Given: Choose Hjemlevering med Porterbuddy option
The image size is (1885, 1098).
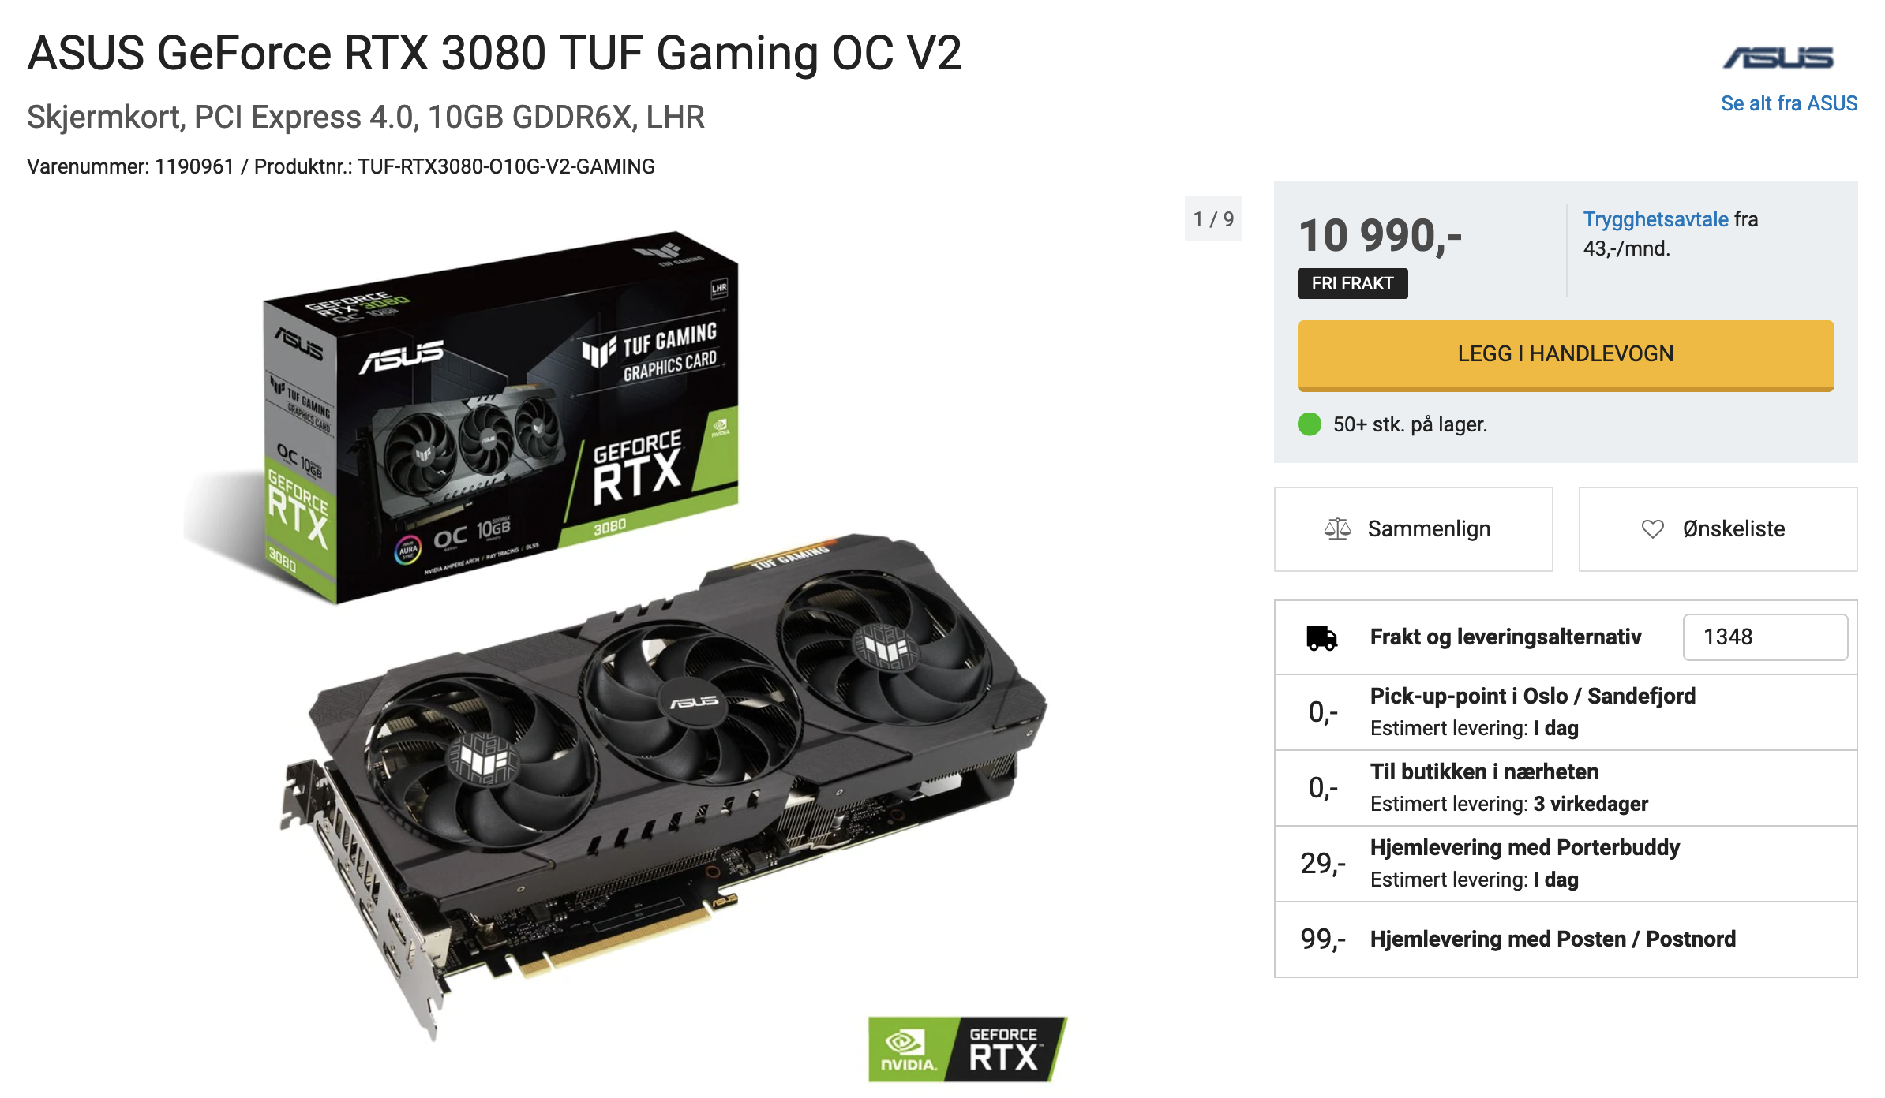Looking at the screenshot, I should 1565,864.
